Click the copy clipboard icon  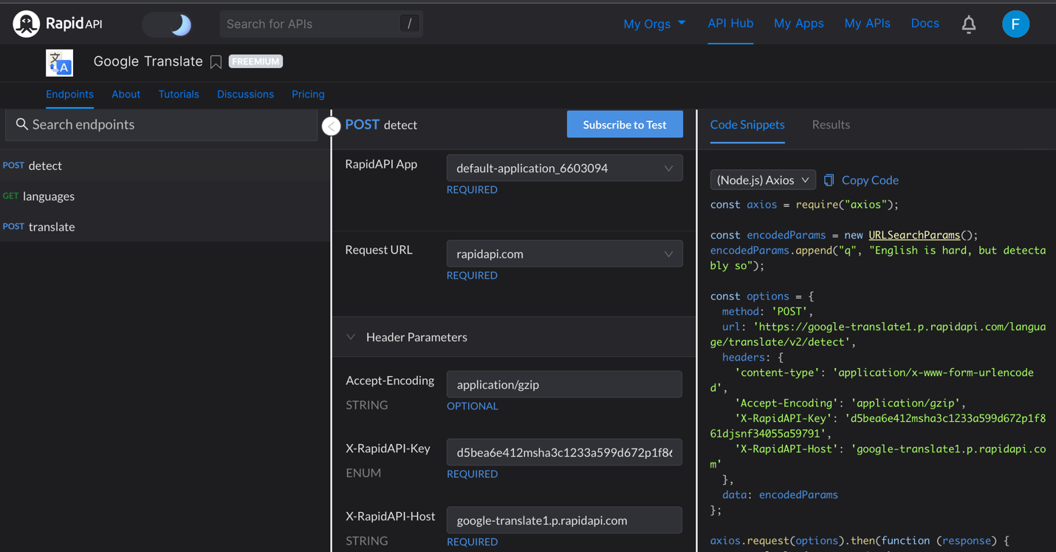click(829, 180)
